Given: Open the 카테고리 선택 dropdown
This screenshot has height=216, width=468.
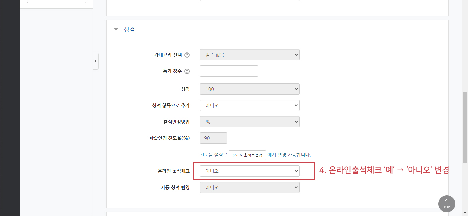Looking at the screenshot, I should click(x=250, y=55).
